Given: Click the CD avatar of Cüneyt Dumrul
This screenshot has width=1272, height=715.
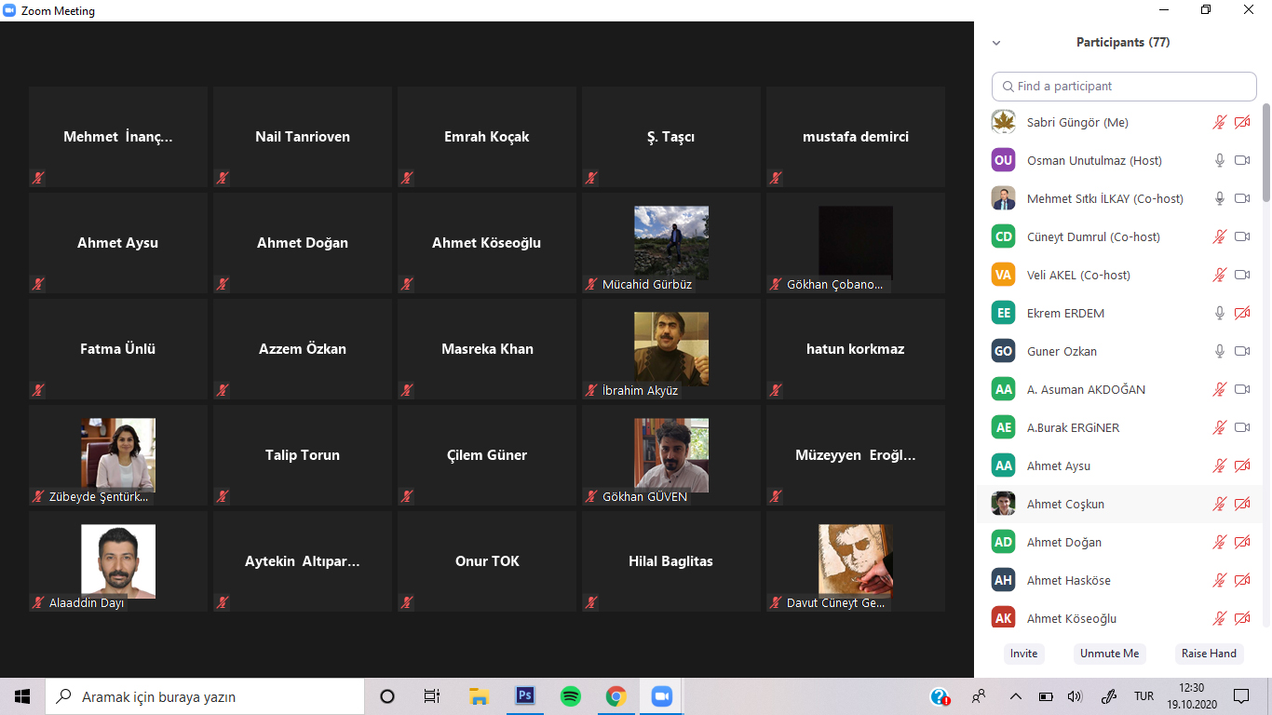Looking at the screenshot, I should [x=1003, y=236].
